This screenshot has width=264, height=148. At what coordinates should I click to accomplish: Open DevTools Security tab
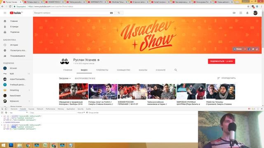pyautogui.click(x=80, y=109)
